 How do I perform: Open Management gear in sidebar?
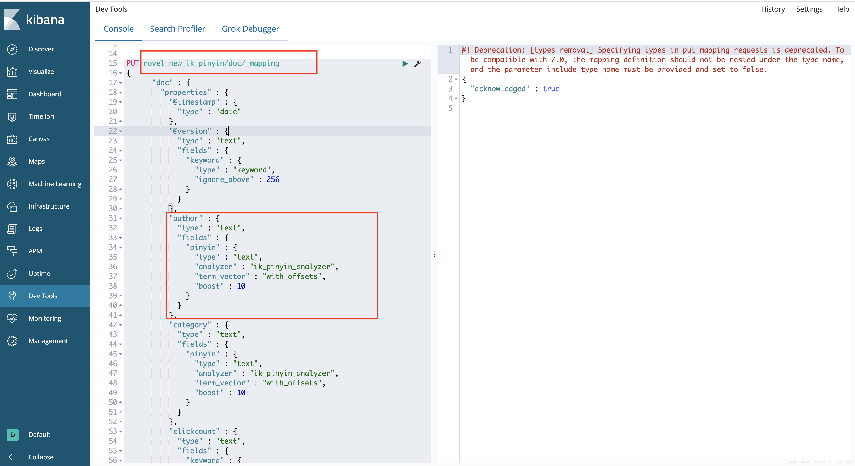[12, 341]
